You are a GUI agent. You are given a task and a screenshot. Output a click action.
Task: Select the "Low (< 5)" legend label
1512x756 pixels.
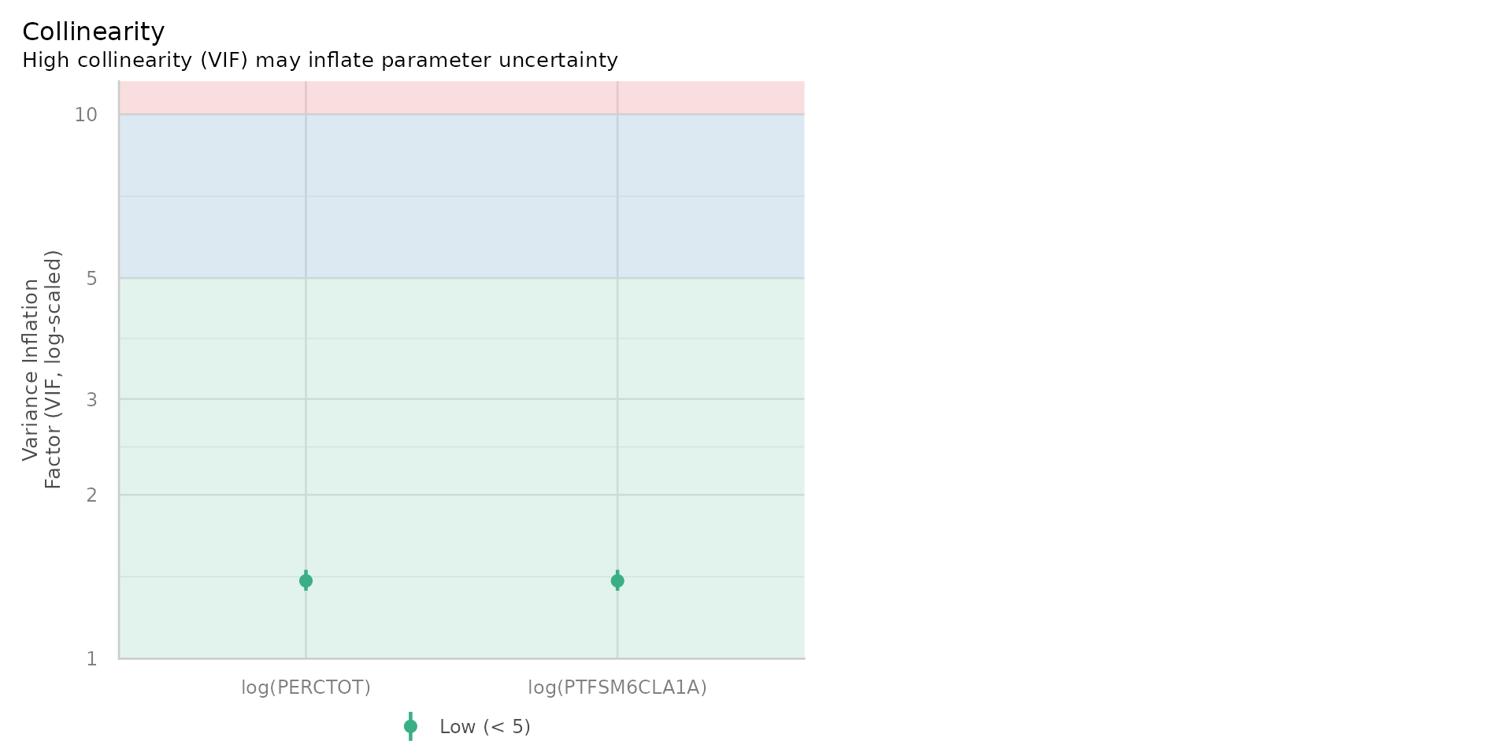(484, 727)
